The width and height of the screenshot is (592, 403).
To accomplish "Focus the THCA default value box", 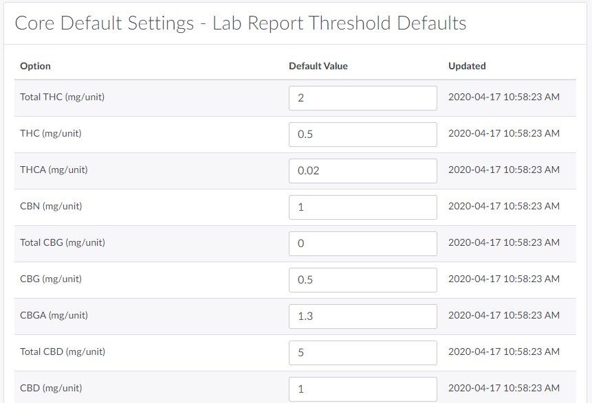I will 362,170.
